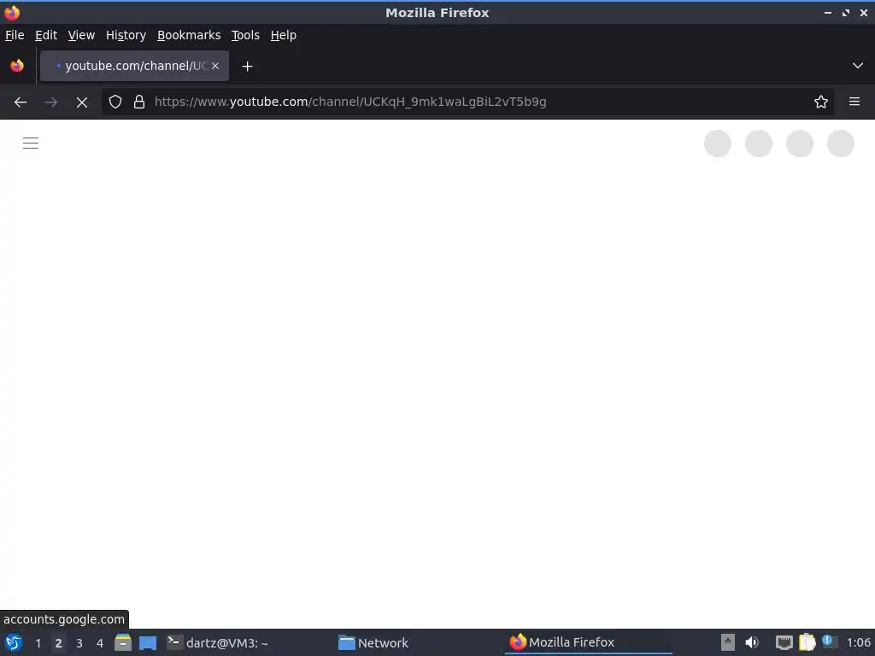Screen dimensions: 875x656
Task: Open the Help menu
Action: coord(284,35)
